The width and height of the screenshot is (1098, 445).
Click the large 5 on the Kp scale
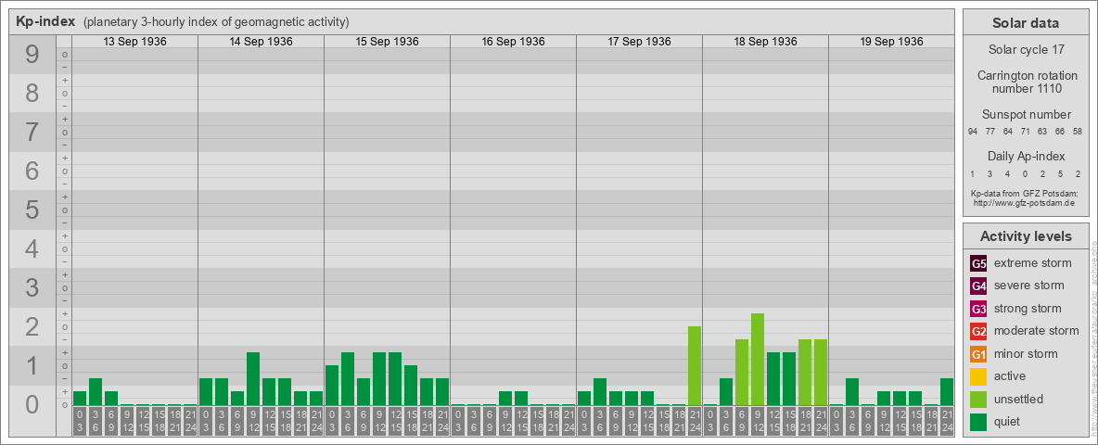pos(32,210)
